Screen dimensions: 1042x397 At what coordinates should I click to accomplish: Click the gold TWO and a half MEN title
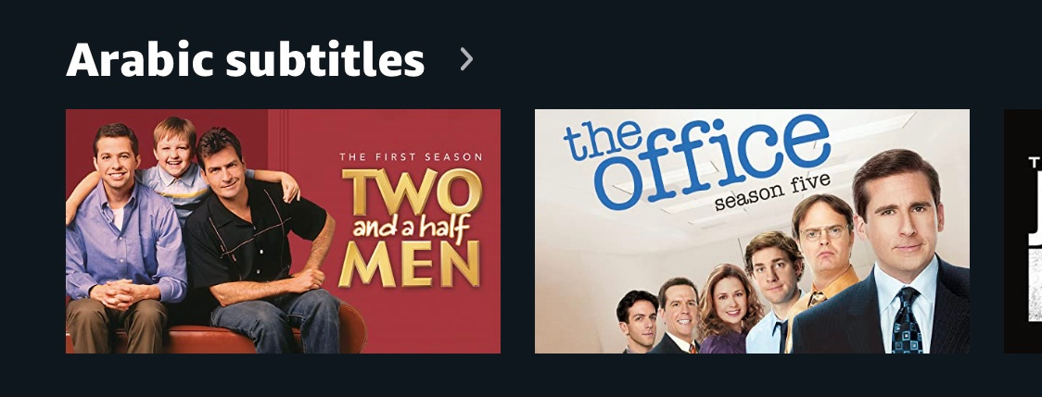coord(410,228)
